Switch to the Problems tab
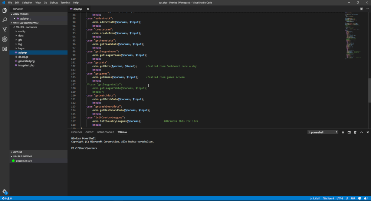Image resolution: width=371 pixels, height=201 pixels. [x=76, y=132]
